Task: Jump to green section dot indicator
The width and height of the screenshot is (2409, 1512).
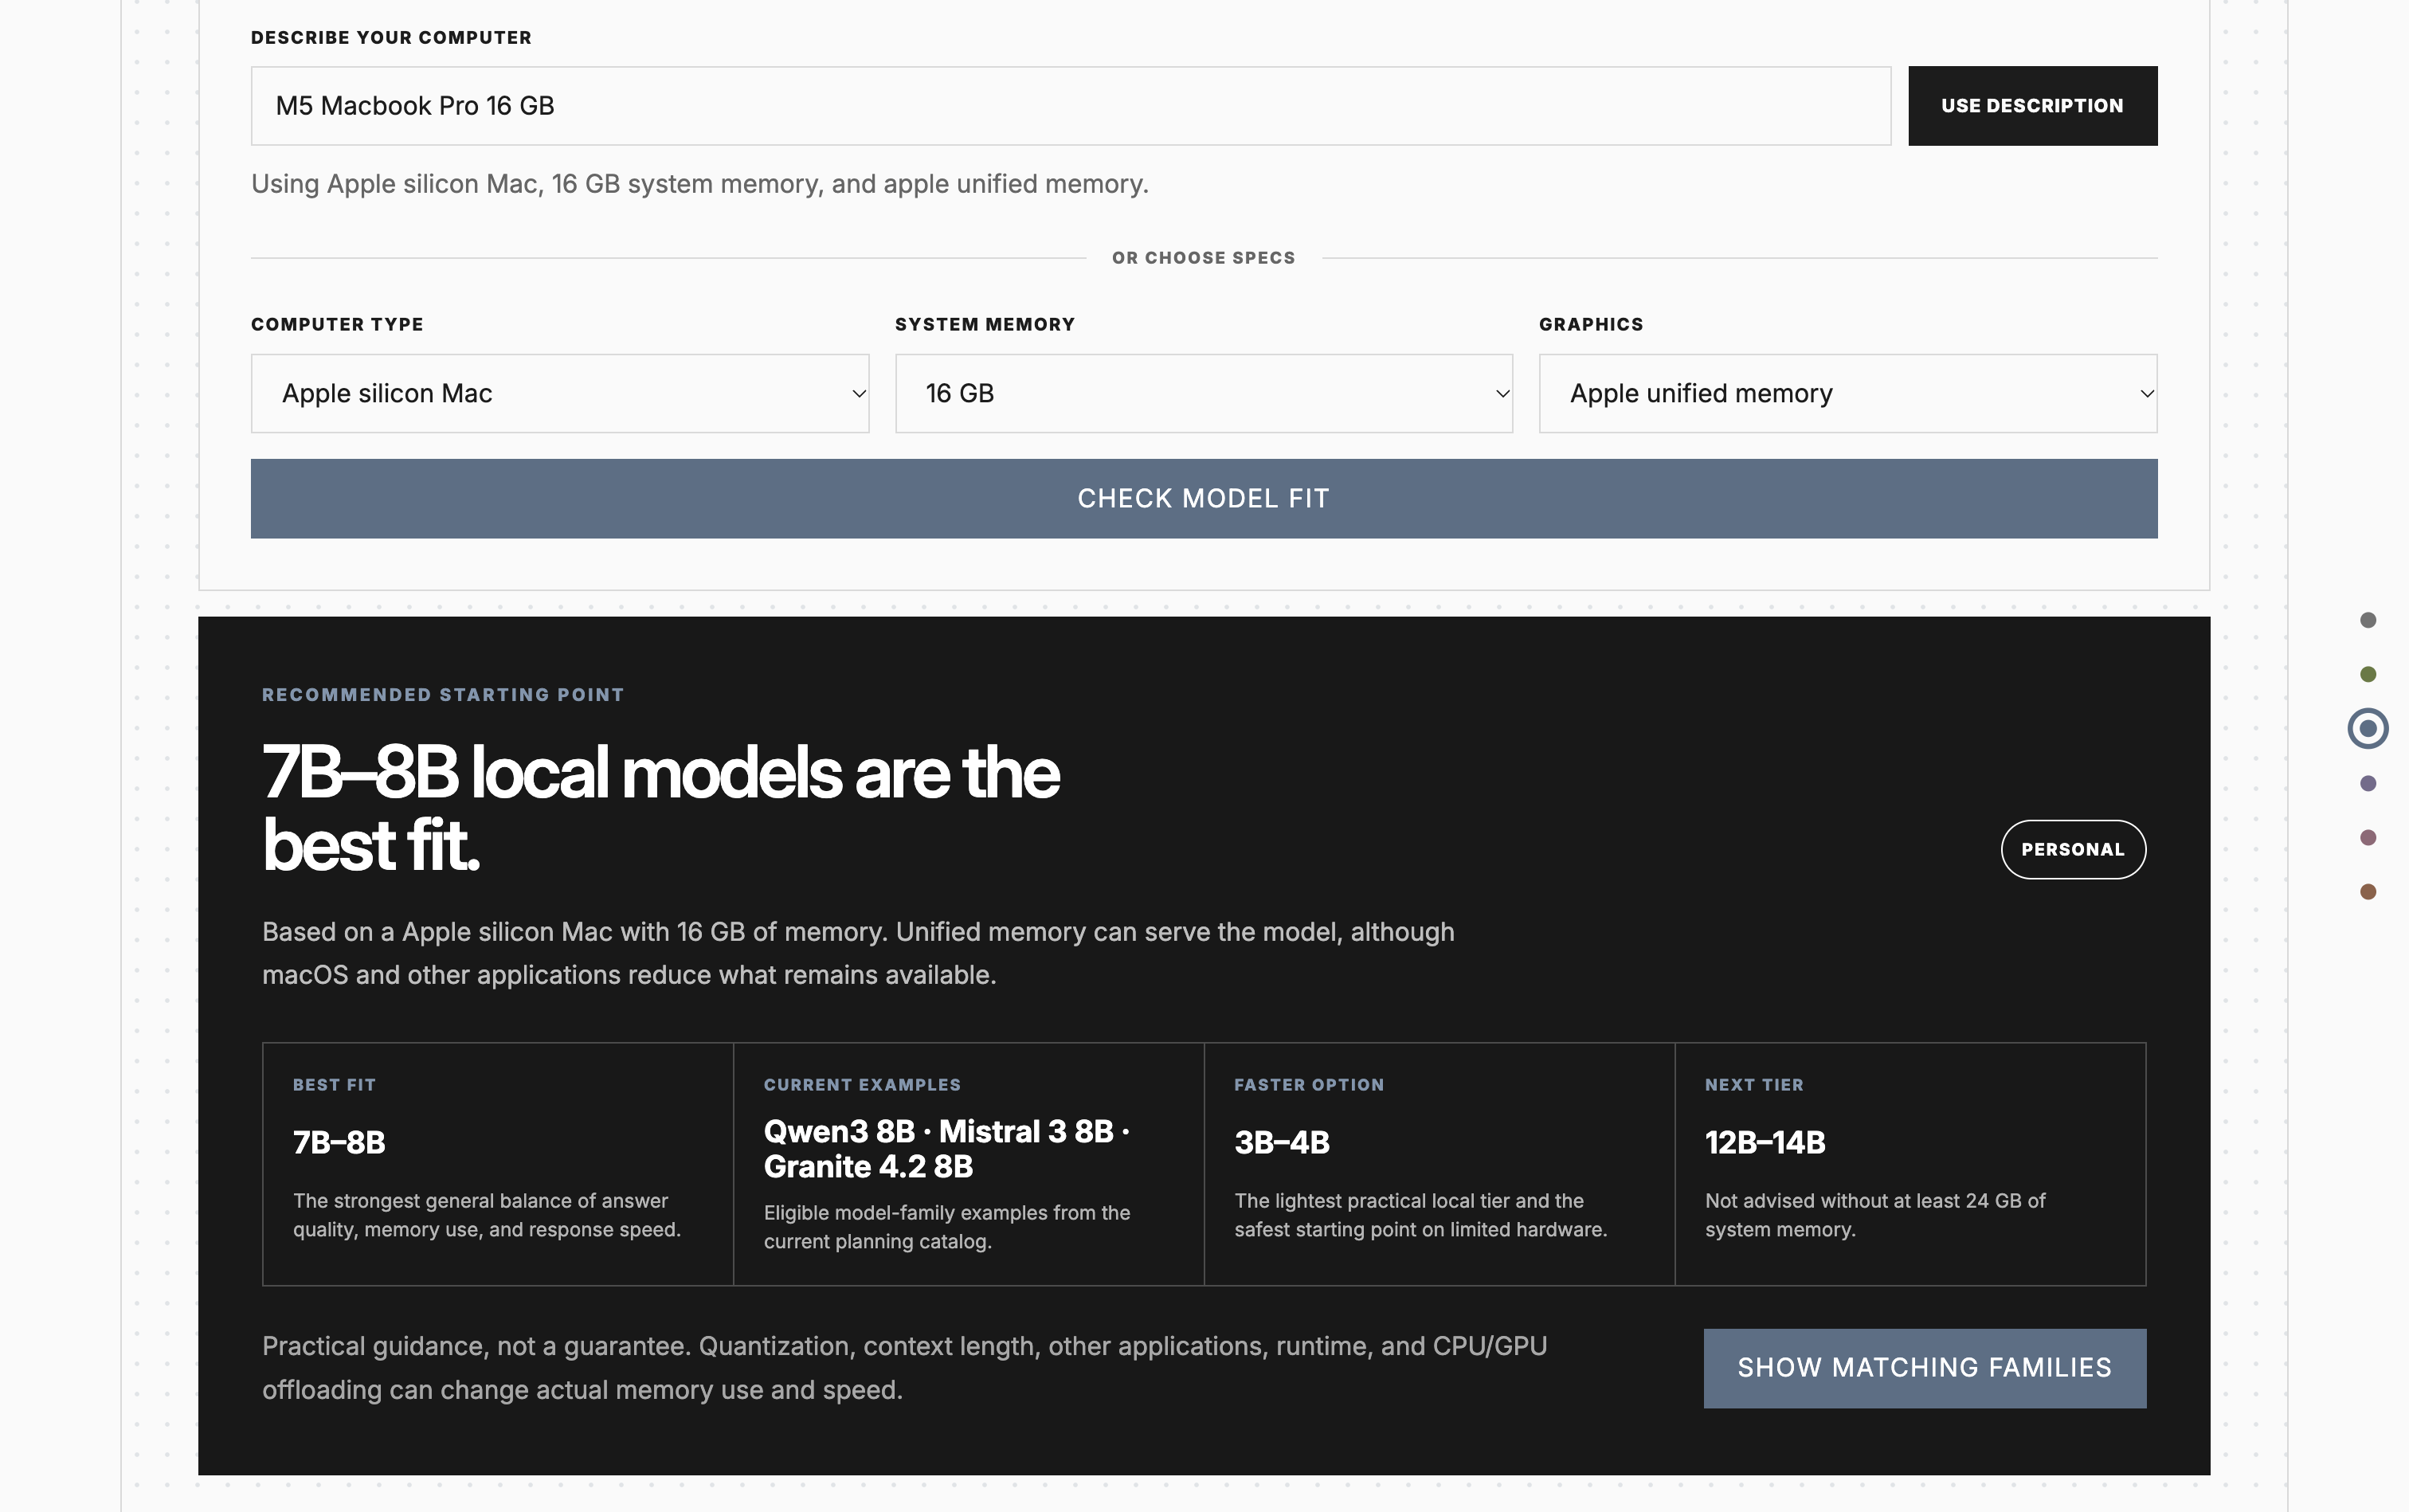Action: tap(2368, 674)
